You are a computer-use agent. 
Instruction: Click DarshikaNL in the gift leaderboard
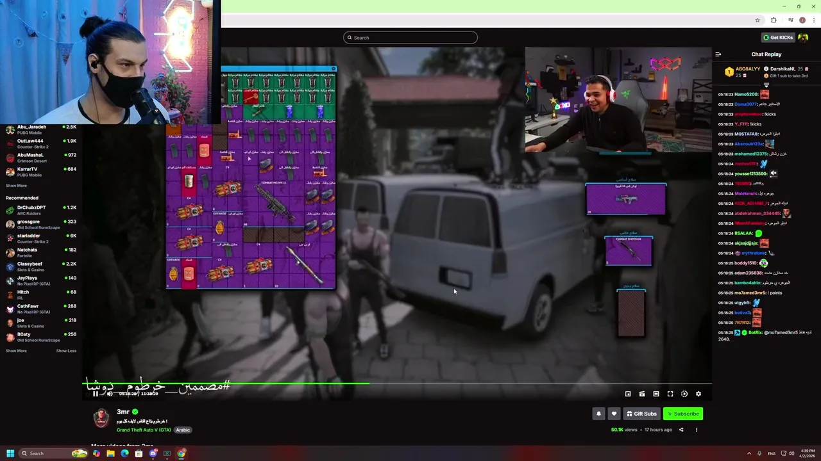click(x=783, y=69)
